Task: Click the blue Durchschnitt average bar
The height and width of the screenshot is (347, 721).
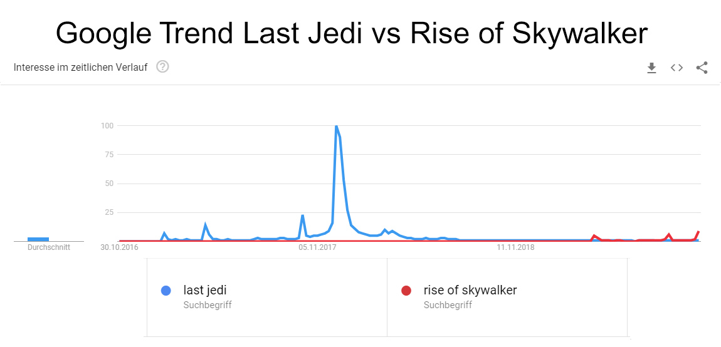Action: (x=38, y=239)
